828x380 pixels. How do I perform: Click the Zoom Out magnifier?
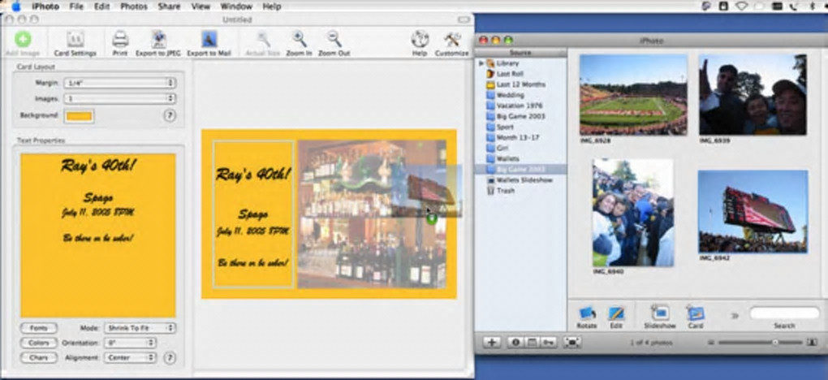click(x=334, y=39)
